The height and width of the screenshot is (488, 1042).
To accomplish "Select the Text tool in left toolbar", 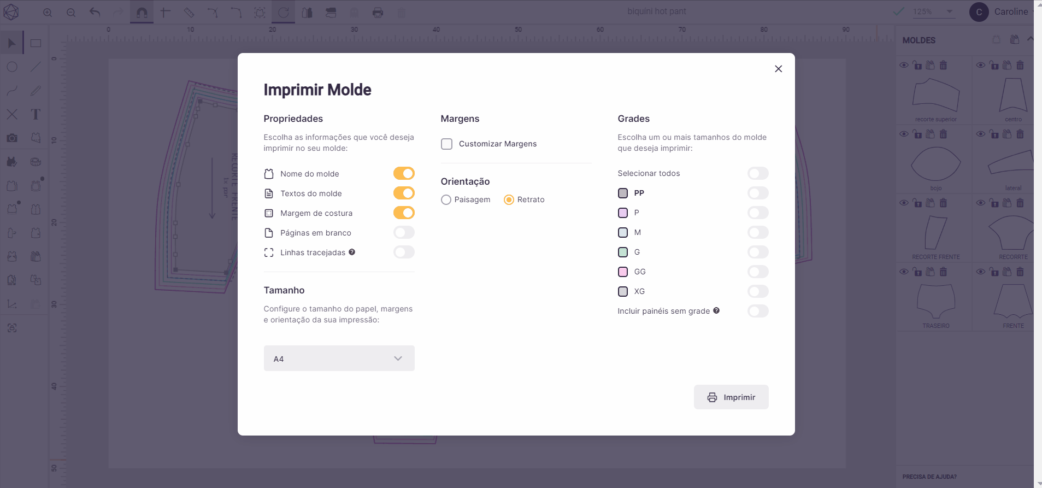I will click(36, 114).
